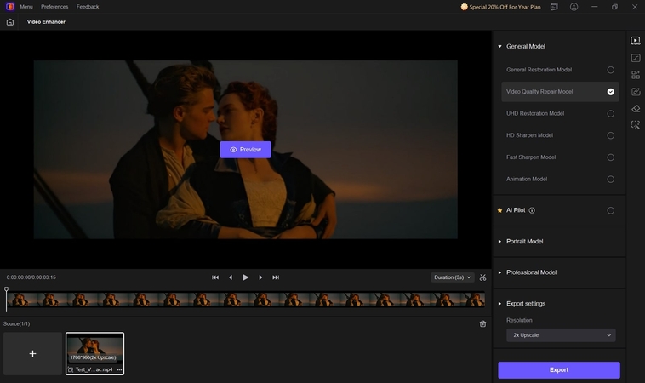Click the home icon in the top bar
The width and height of the screenshot is (645, 383).
10,22
